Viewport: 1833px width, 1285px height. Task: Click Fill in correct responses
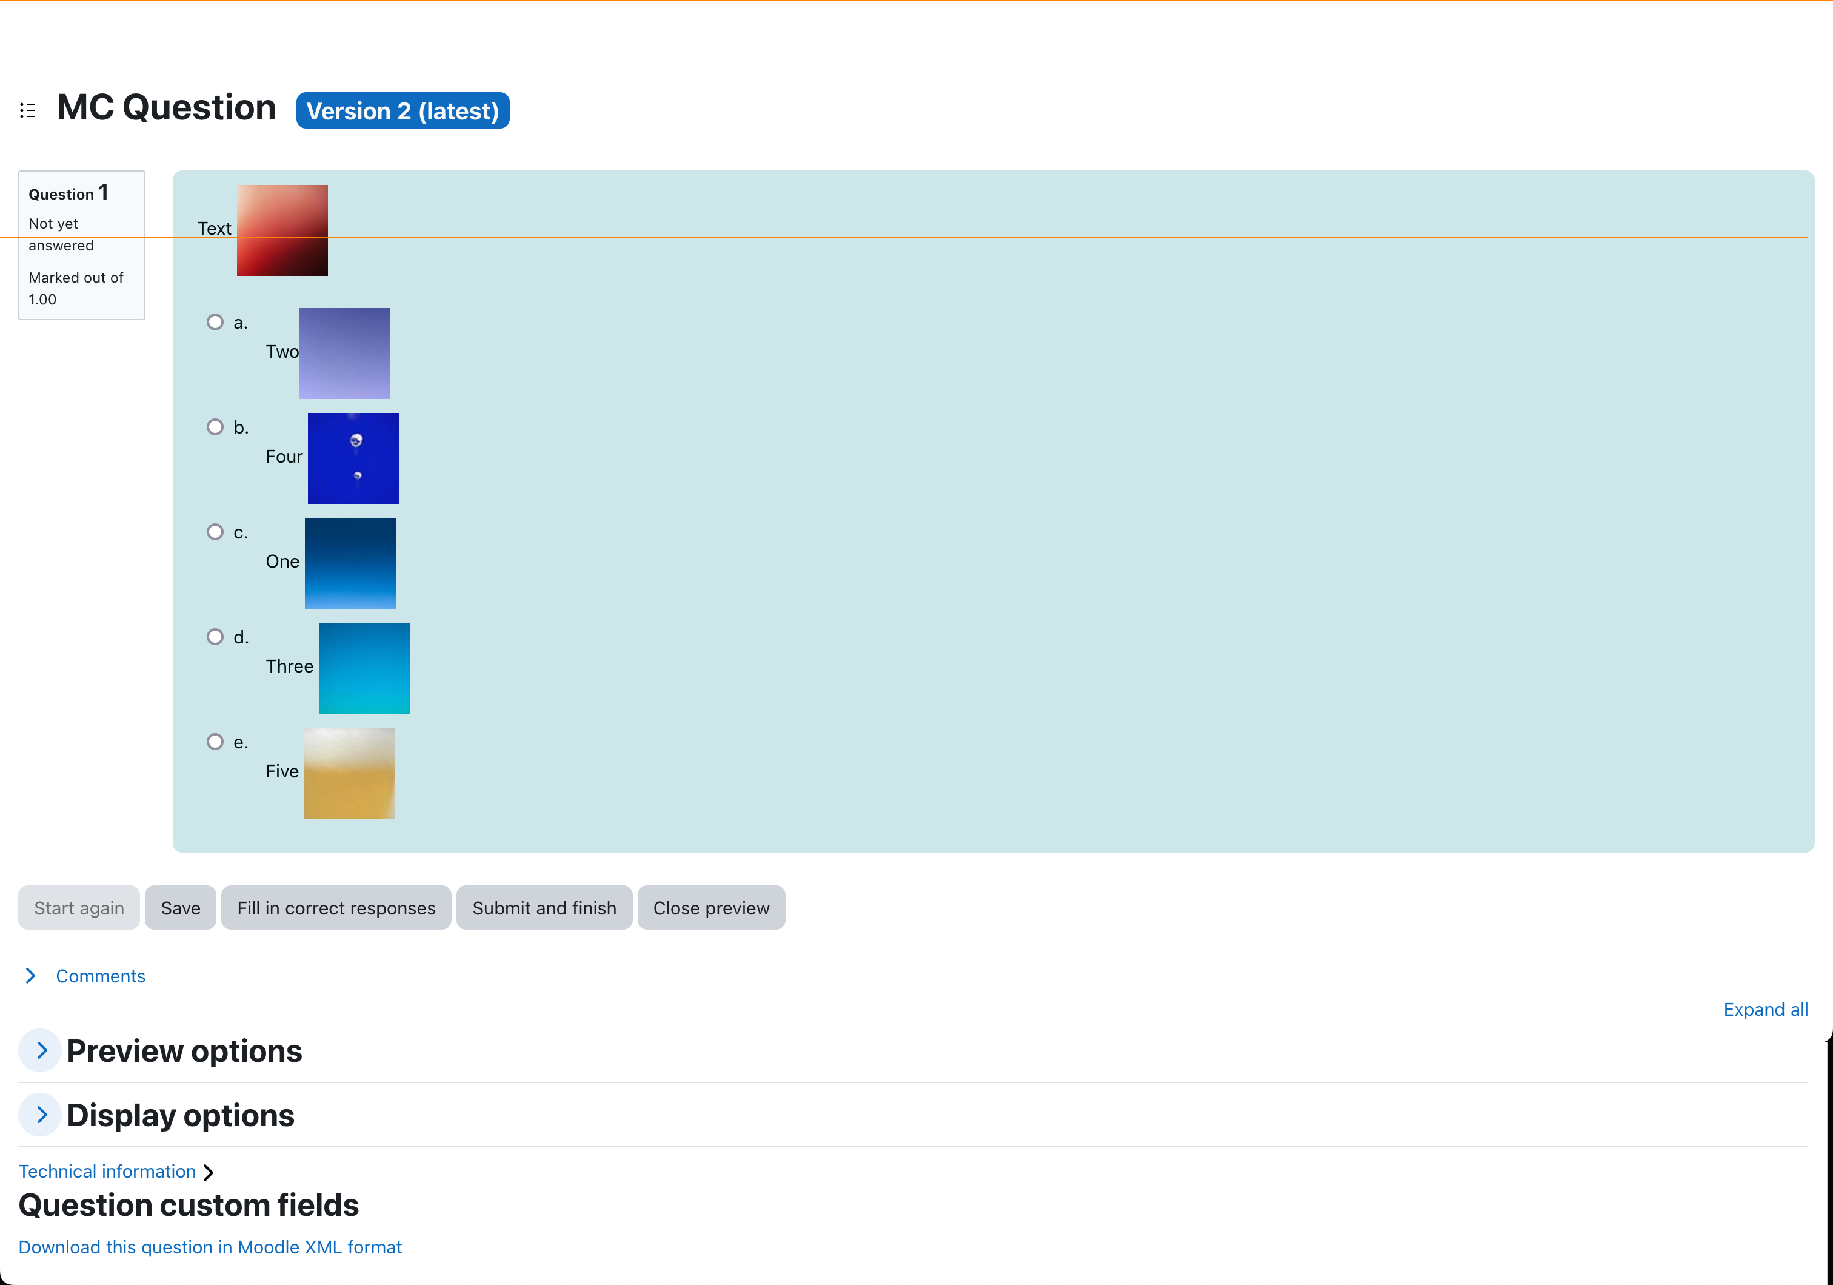(336, 908)
